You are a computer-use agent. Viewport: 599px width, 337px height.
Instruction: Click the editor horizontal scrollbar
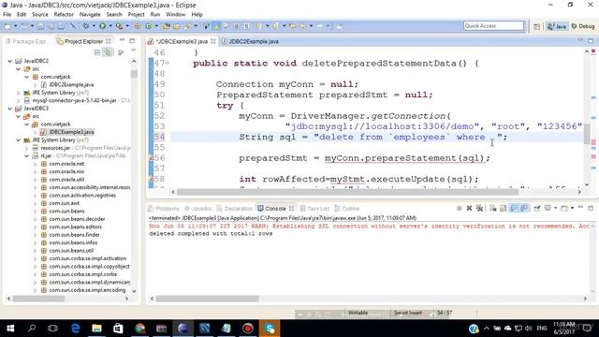coord(347,192)
